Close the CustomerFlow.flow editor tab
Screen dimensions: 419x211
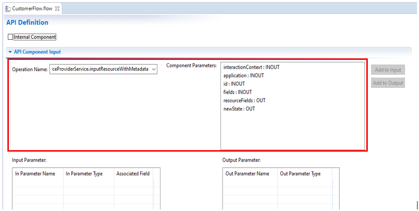[58, 8]
